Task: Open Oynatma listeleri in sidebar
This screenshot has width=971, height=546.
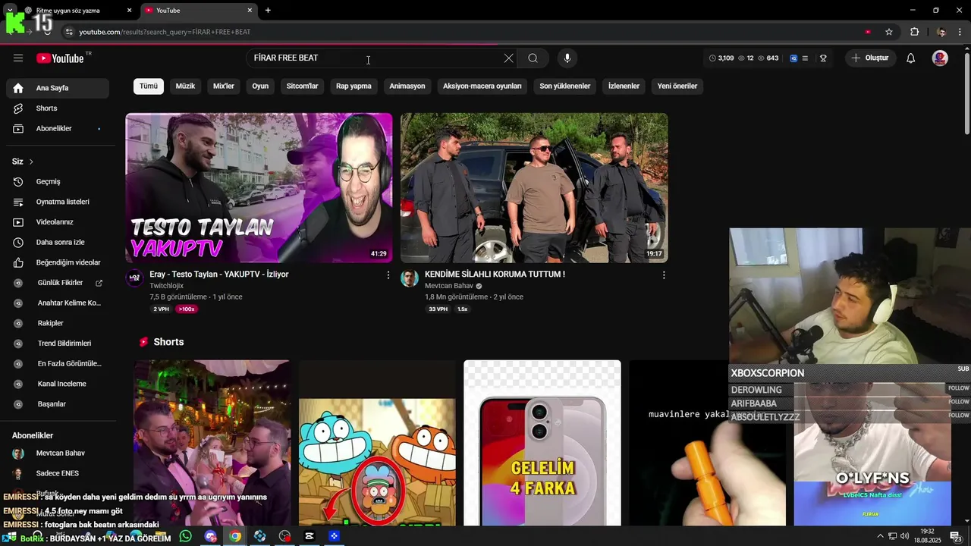Action: pyautogui.click(x=58, y=202)
